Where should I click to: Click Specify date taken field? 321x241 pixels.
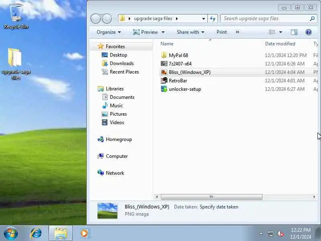pos(219,207)
